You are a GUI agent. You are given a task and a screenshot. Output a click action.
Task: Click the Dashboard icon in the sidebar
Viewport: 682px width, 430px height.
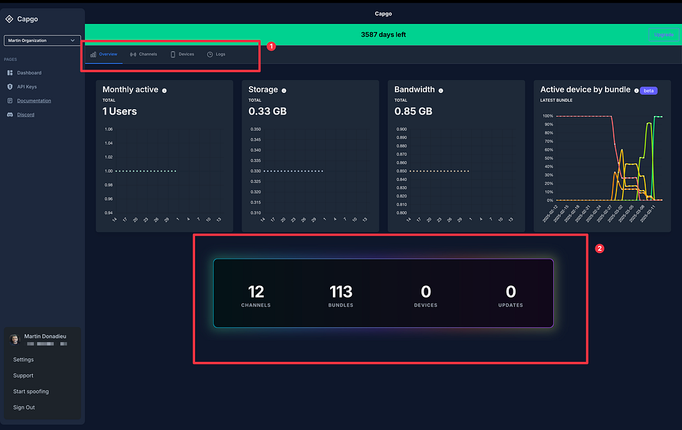10,72
